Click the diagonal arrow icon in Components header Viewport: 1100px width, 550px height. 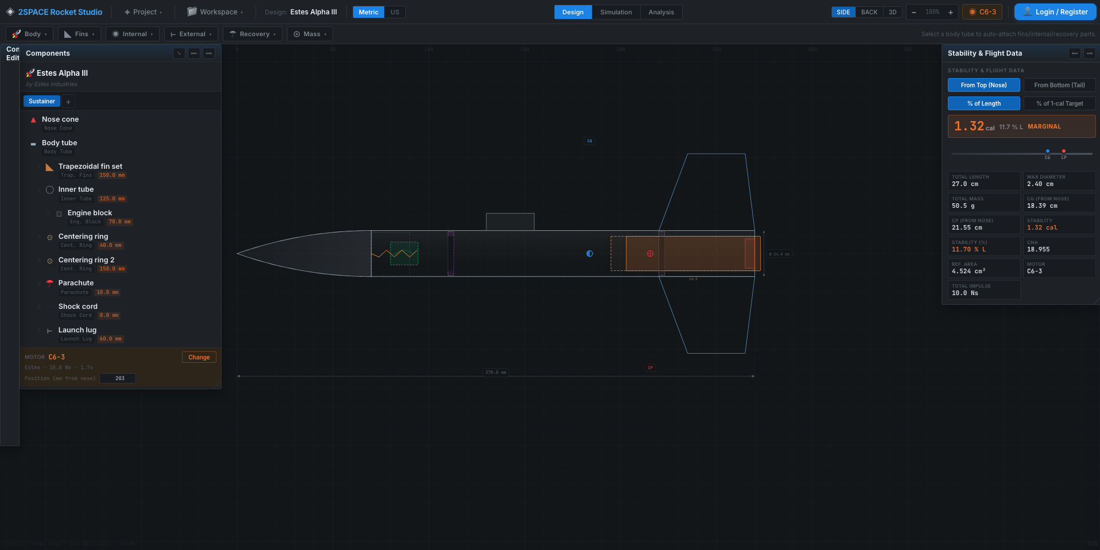tap(179, 53)
